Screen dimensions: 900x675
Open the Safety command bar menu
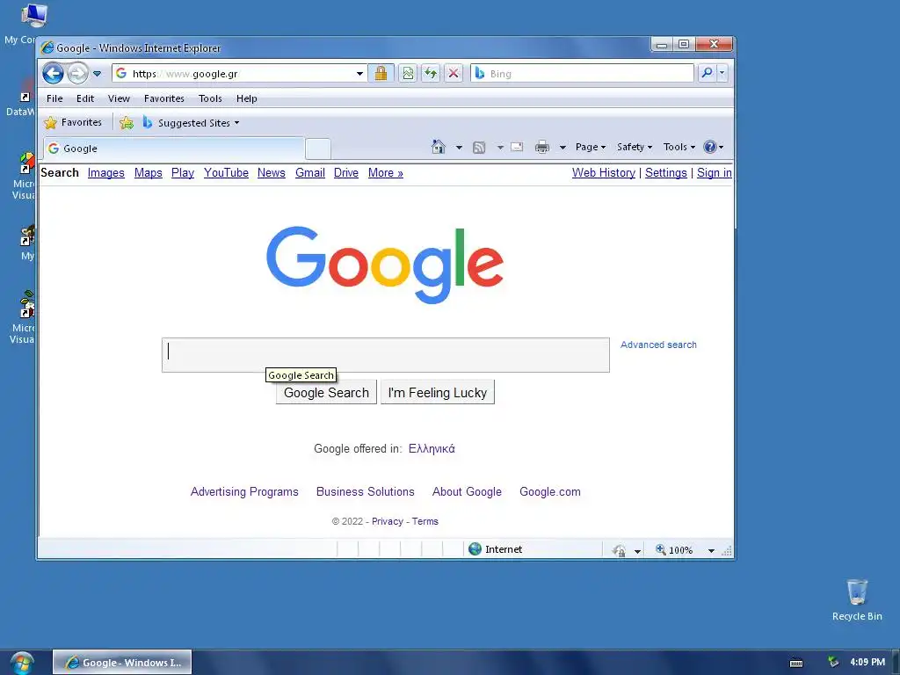635,147
